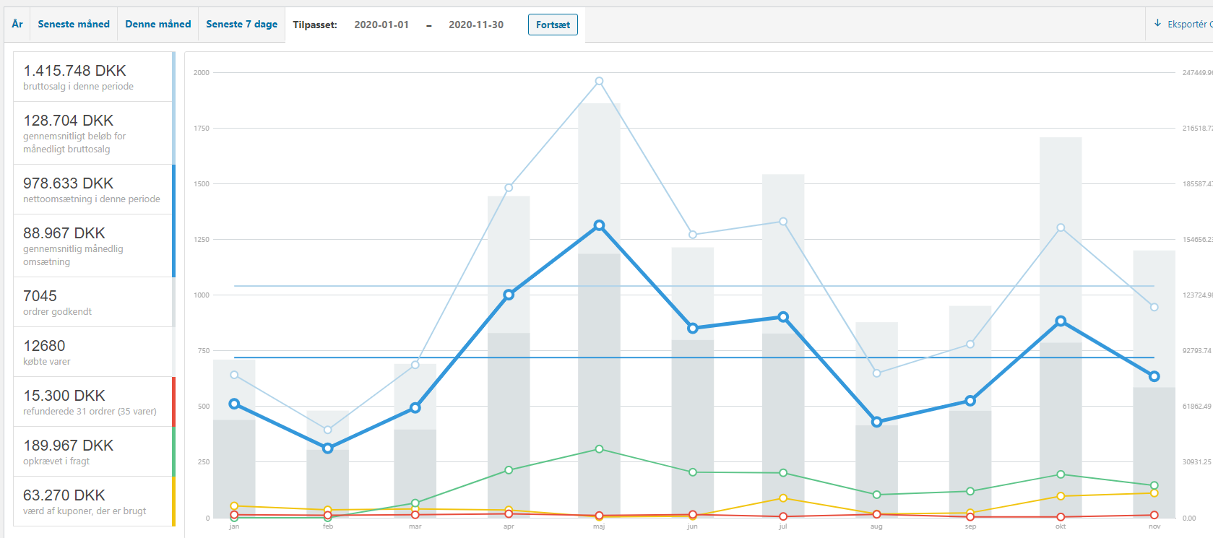
Task: Highlight the 189.967 DKK fragt series
Action: pyautogui.click(x=94, y=451)
